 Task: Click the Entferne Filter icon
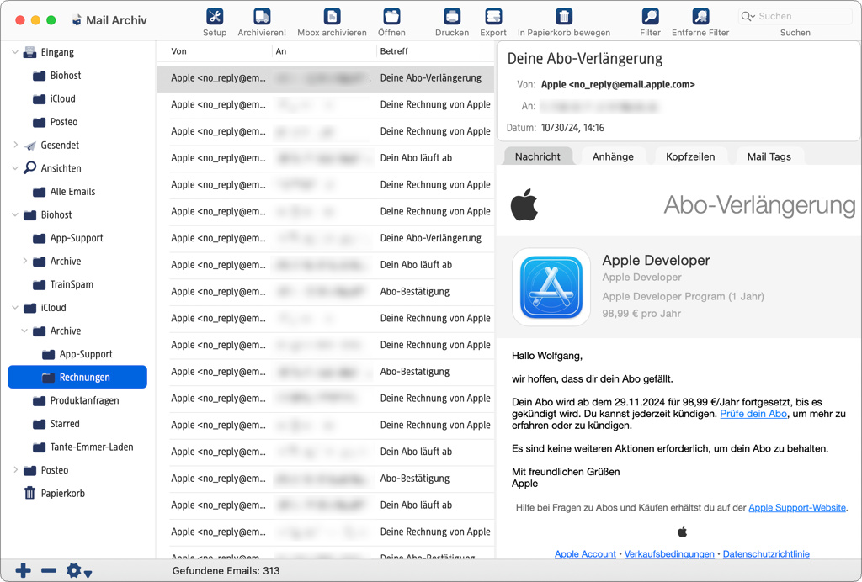700,17
